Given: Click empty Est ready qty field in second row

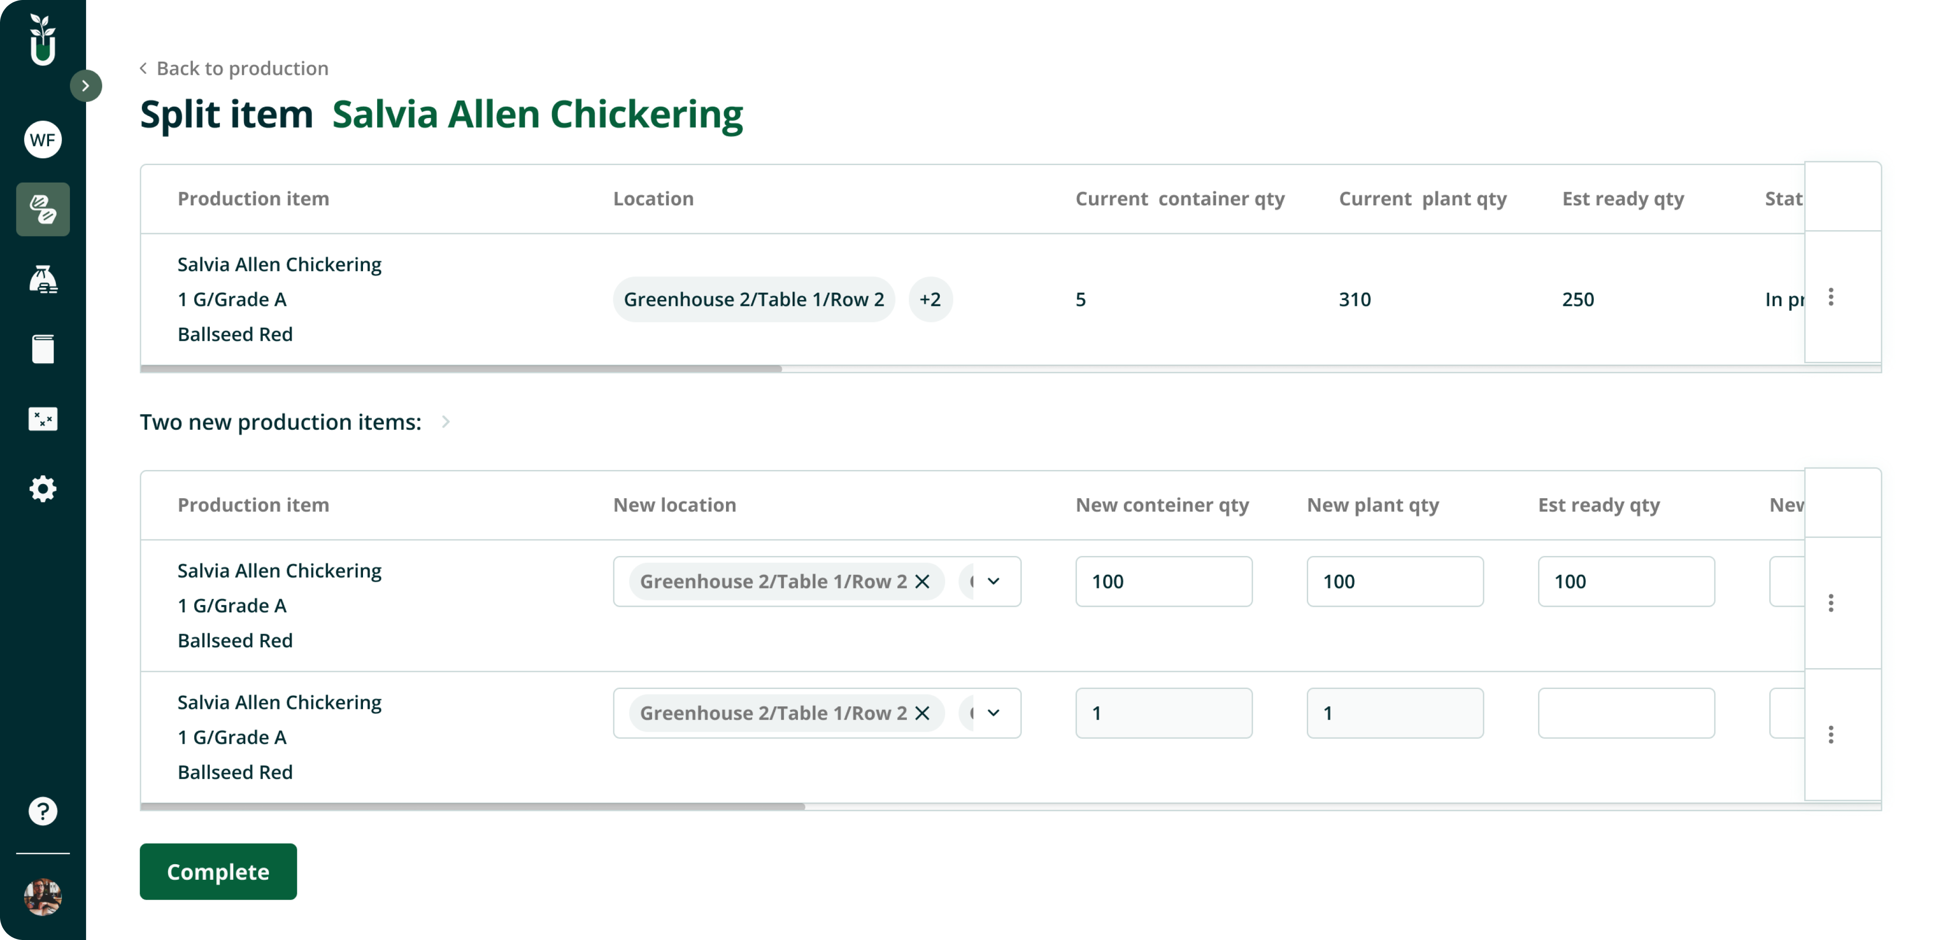Looking at the screenshot, I should pos(1625,712).
